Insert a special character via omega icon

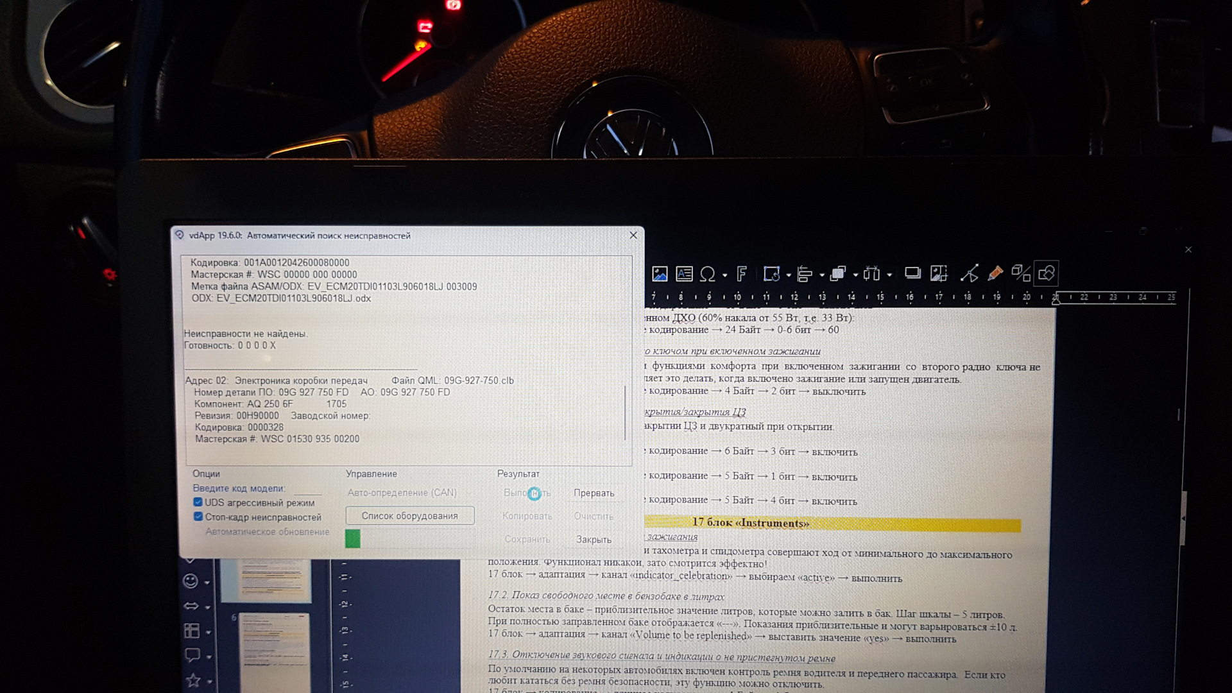(x=707, y=274)
